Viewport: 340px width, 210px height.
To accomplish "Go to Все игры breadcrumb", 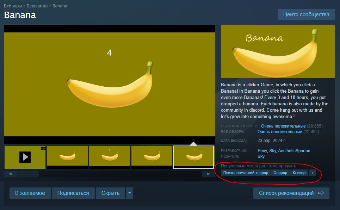I will (13, 6).
